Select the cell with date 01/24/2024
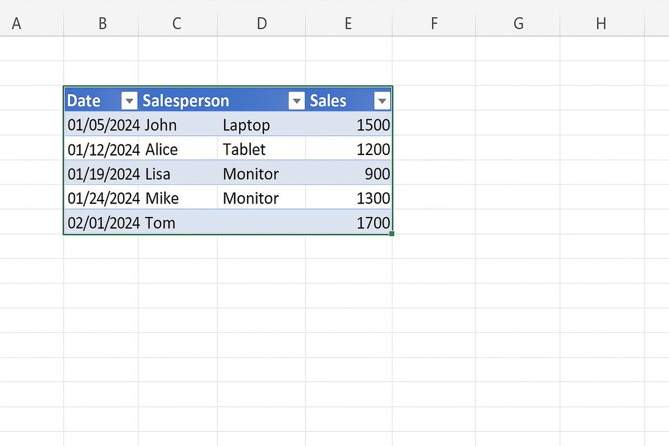Image resolution: width=669 pixels, height=446 pixels. (101, 198)
